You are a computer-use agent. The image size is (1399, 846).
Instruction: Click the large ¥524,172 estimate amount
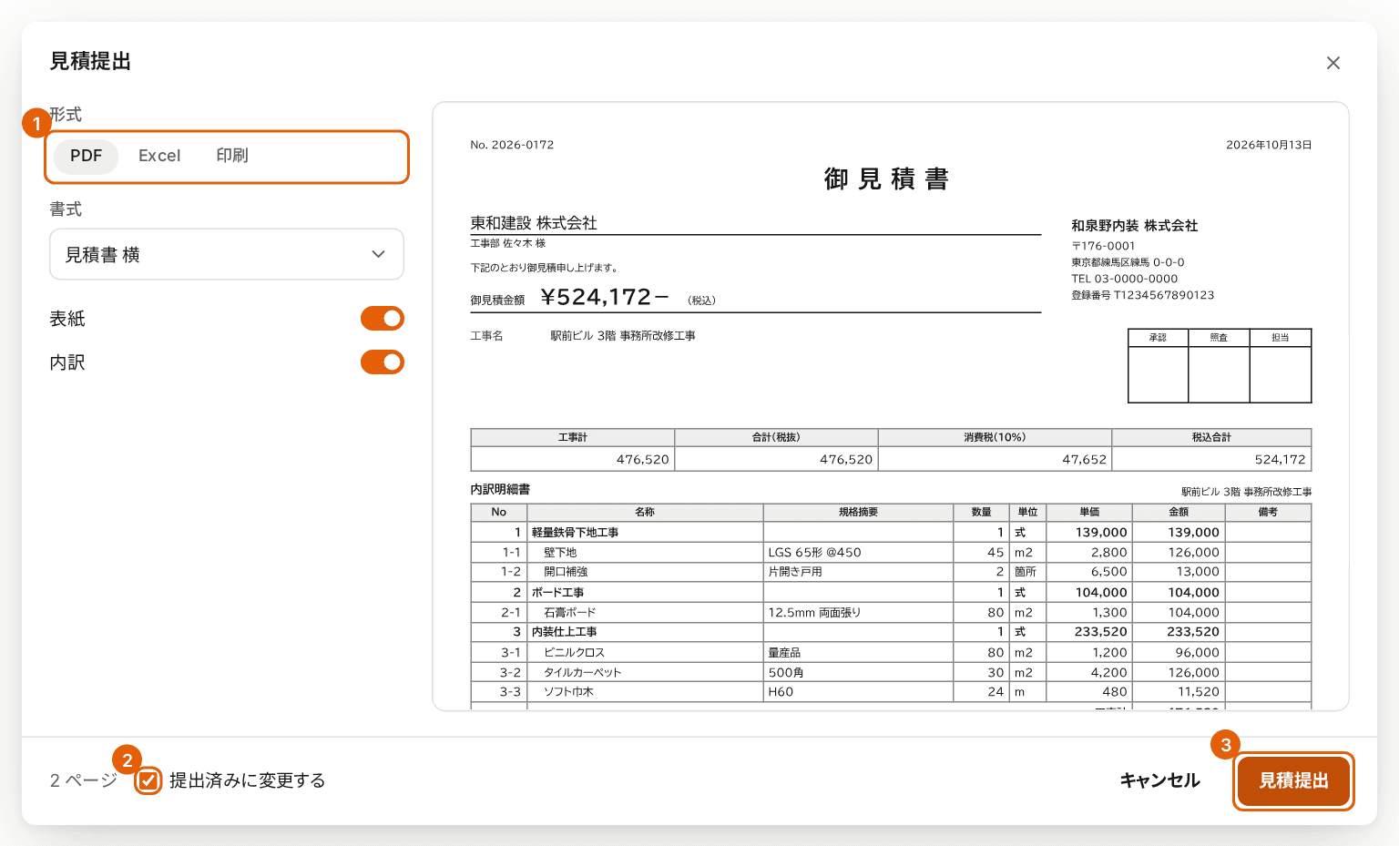[605, 297]
